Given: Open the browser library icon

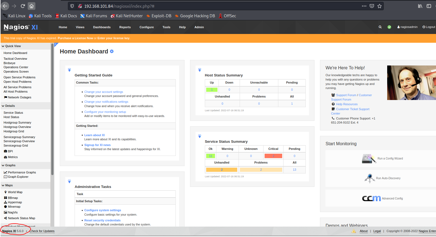Looking at the screenshot, I should pyautogui.click(x=420, y=6).
